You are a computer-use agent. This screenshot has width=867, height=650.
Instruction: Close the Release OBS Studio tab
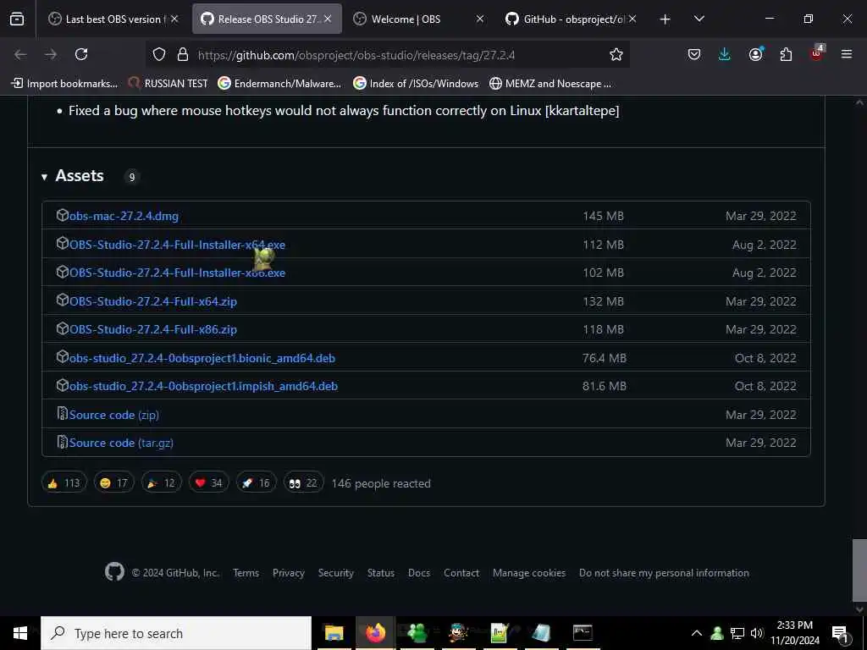click(x=328, y=19)
